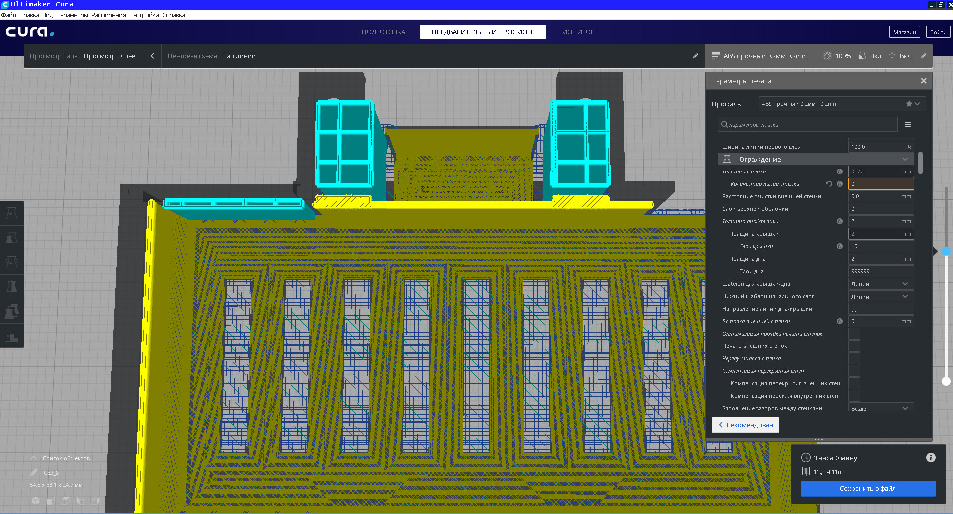Check 'Оптимизация порядка печати стенок' option

tap(854, 334)
